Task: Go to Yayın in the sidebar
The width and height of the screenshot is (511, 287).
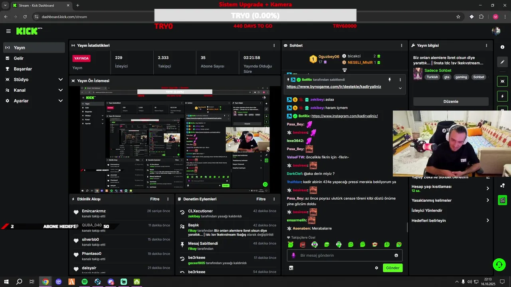Action: [34, 47]
